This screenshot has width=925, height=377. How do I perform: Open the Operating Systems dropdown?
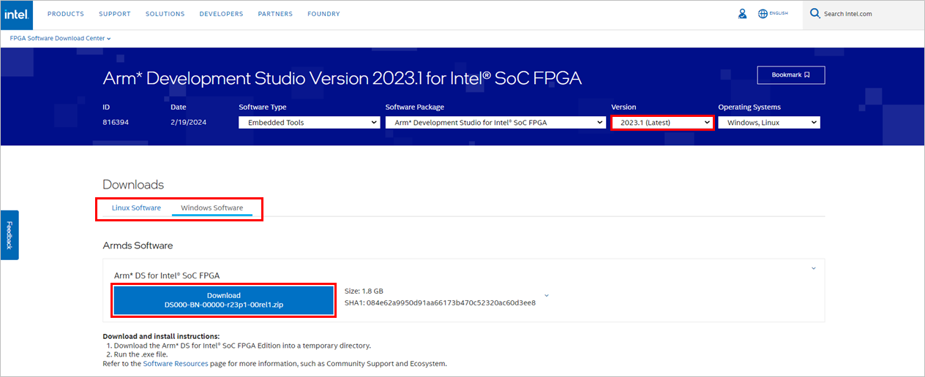point(769,123)
